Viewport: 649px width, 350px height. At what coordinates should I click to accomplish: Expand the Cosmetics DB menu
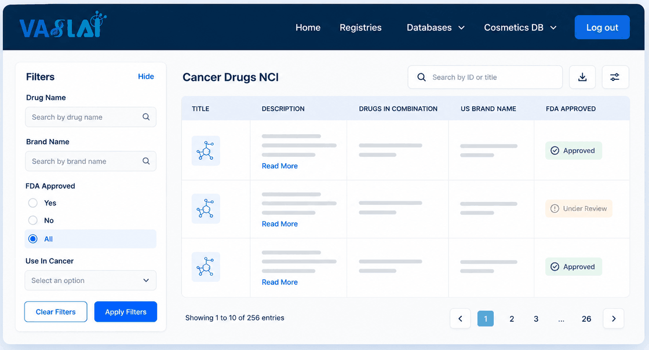pos(520,28)
